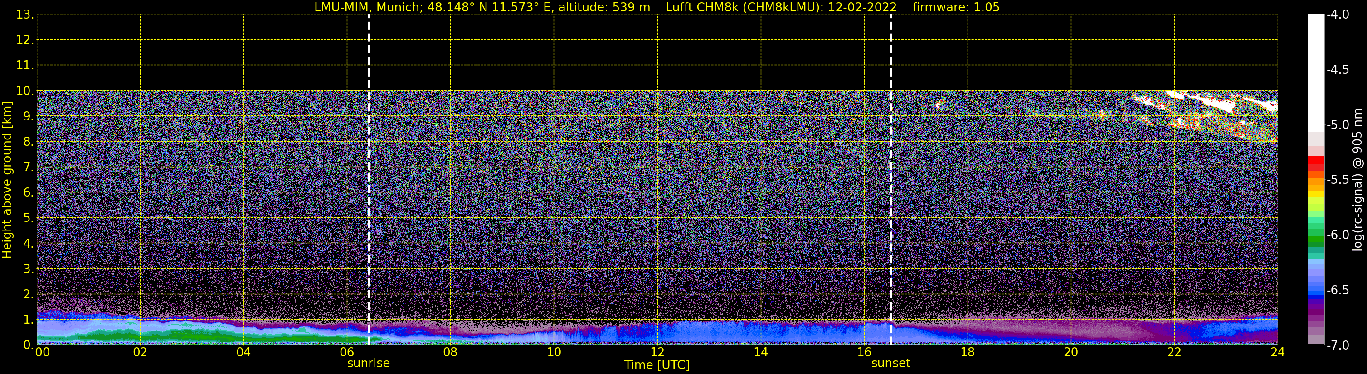The height and width of the screenshot is (374, 1367).
Task: Click the '-5.0' colorbar tick label
Action: [x=1337, y=125]
